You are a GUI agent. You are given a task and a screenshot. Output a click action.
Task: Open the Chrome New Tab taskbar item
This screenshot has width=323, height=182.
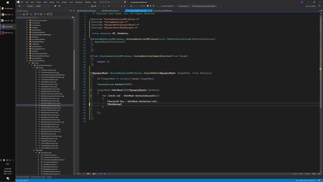point(8,15)
